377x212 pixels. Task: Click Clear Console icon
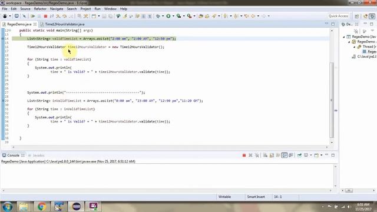tap(265, 155)
